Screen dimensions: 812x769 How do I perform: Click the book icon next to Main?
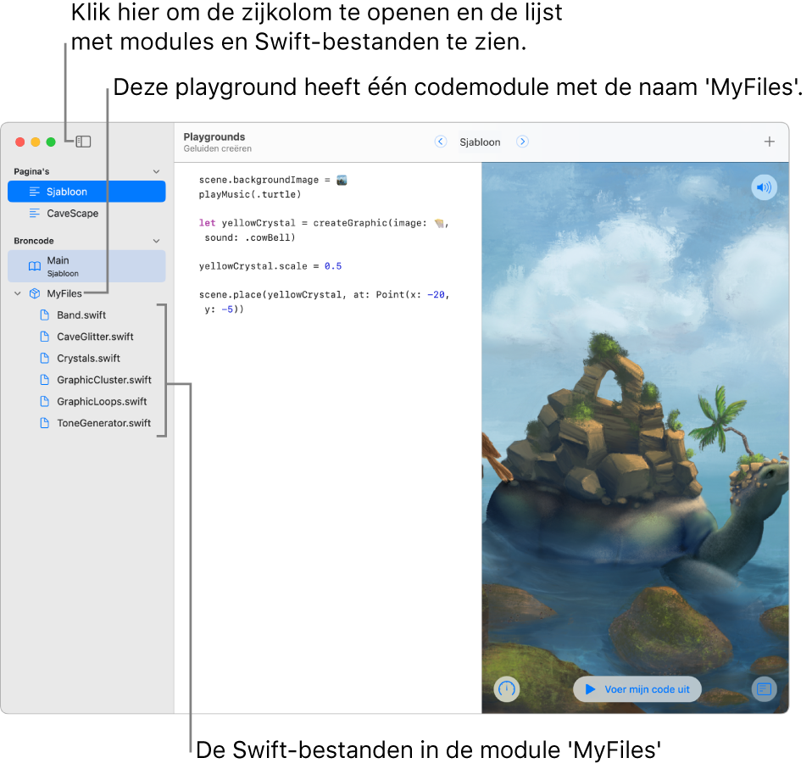[35, 266]
